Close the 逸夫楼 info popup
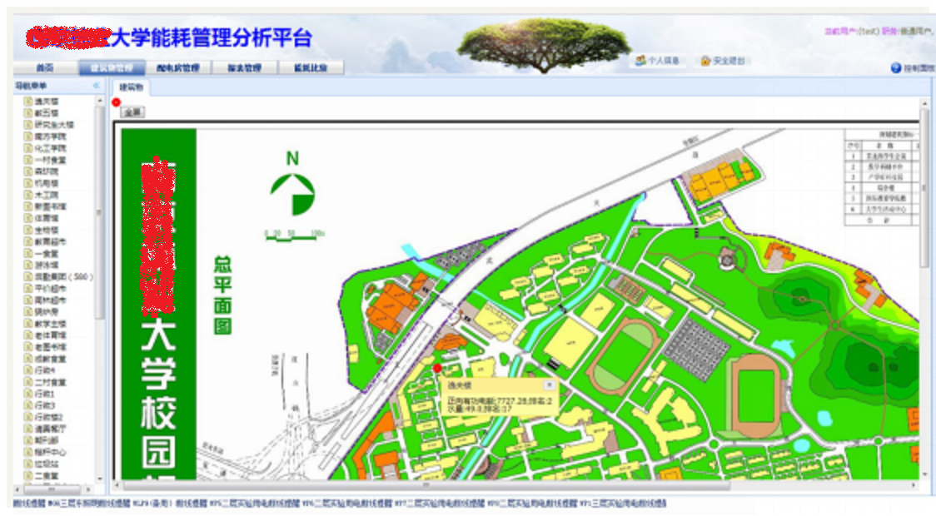 click(549, 385)
